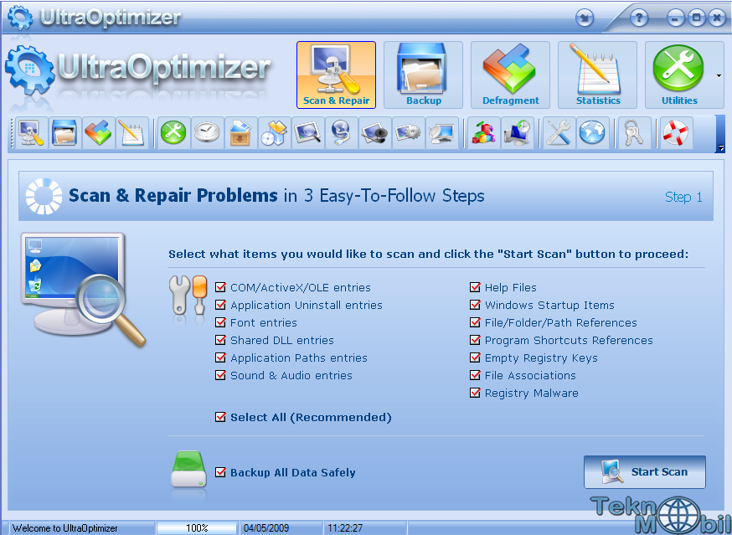Click the Step 1 label

[x=683, y=197]
